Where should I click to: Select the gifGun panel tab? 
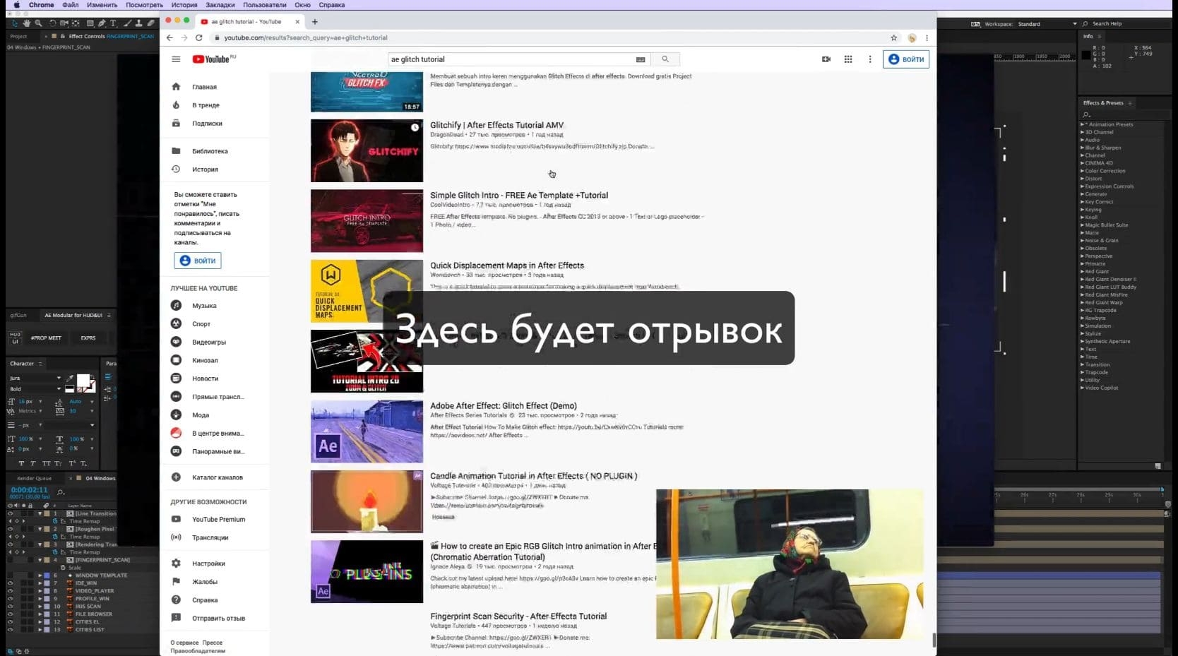click(18, 316)
